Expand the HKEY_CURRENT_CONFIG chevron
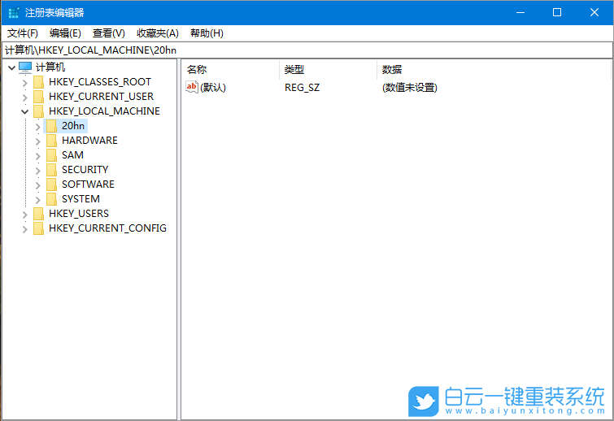 coord(24,229)
